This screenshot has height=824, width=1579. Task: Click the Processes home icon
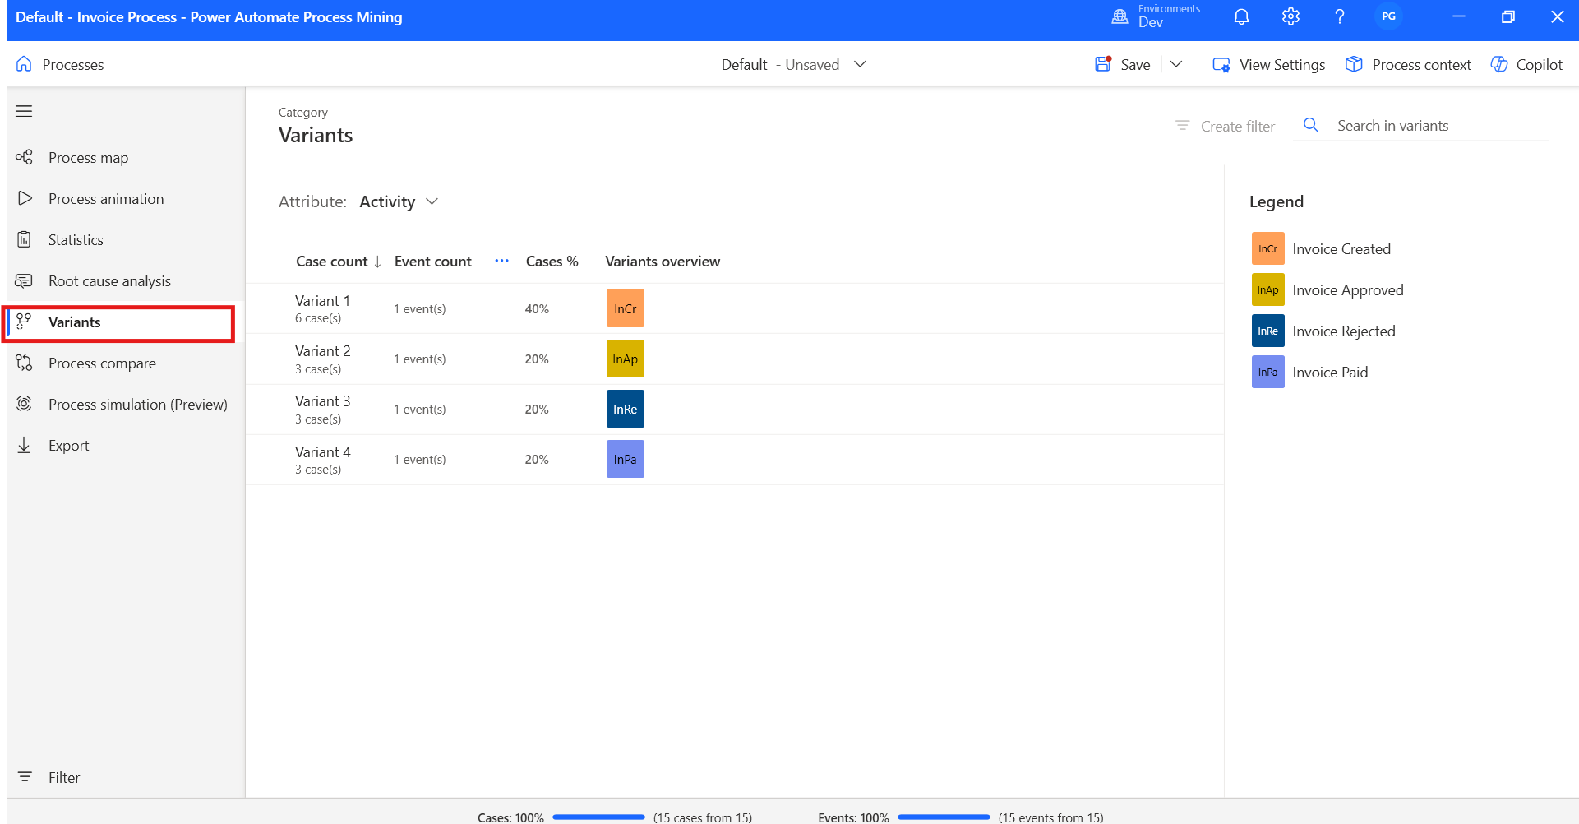[24, 64]
